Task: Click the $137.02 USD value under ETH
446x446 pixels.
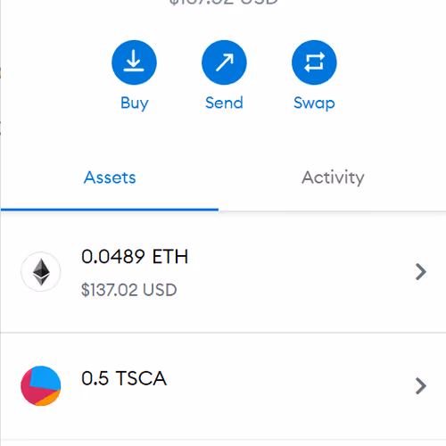Action: coord(129,290)
